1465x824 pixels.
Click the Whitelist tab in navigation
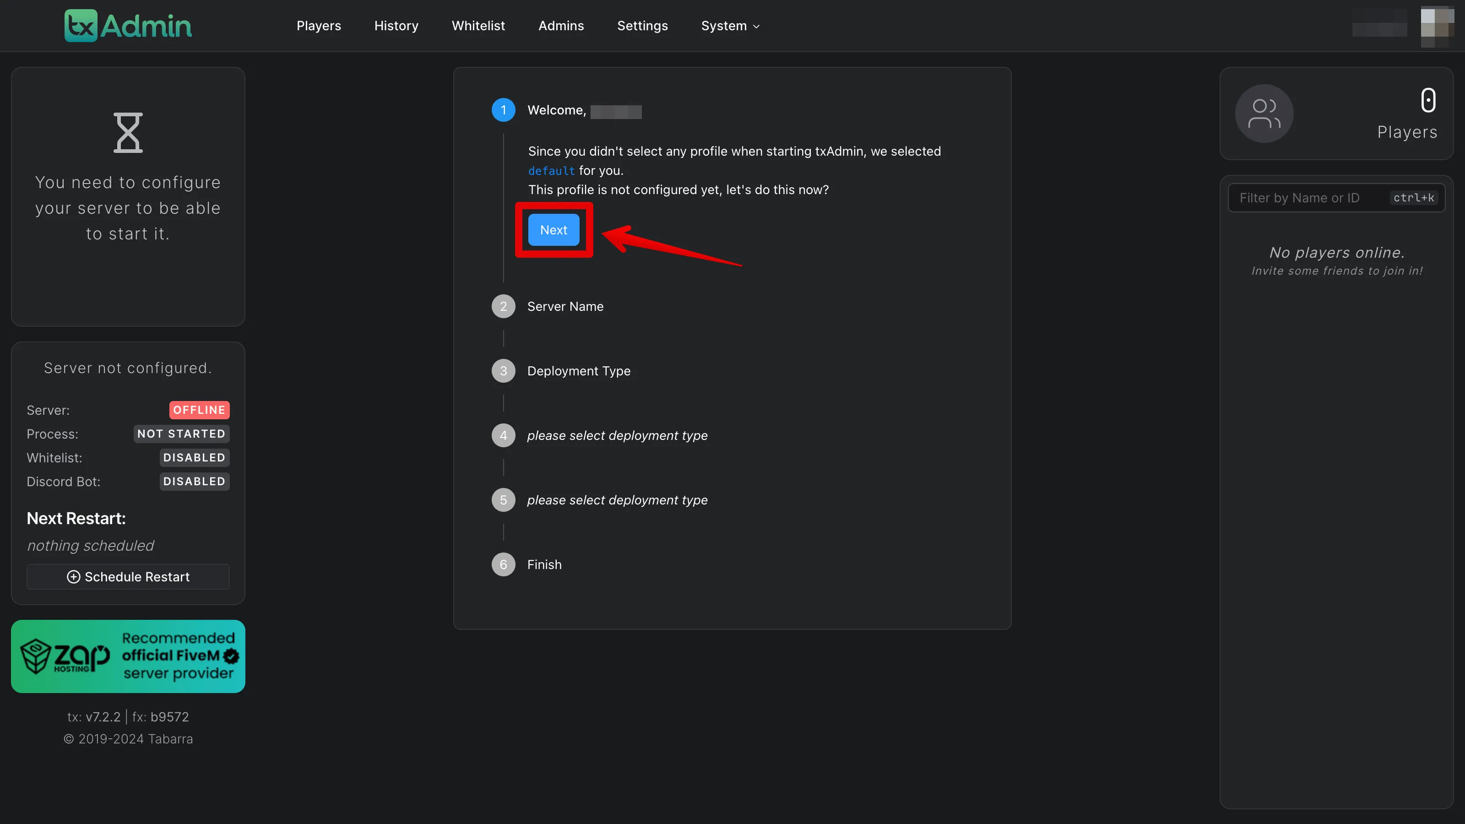pyautogui.click(x=478, y=25)
